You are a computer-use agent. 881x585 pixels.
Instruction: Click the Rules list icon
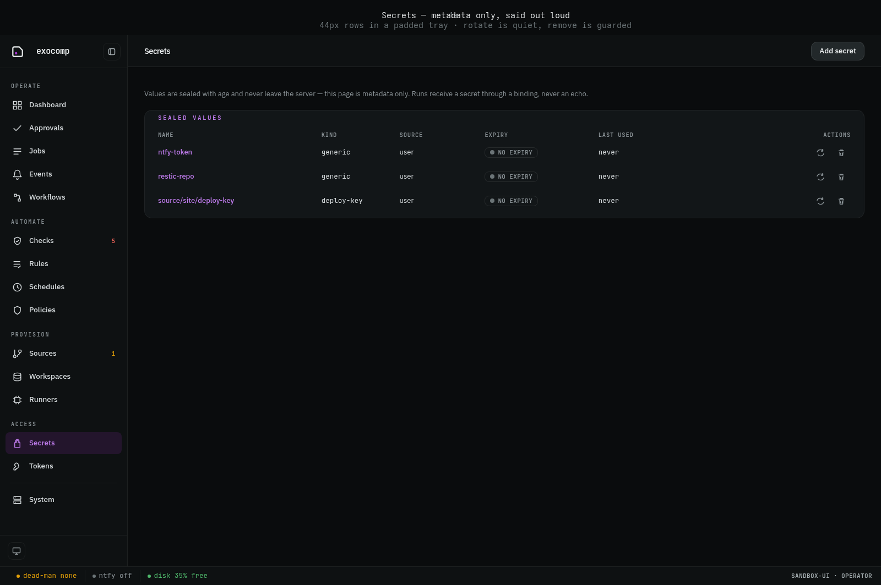pyautogui.click(x=18, y=264)
